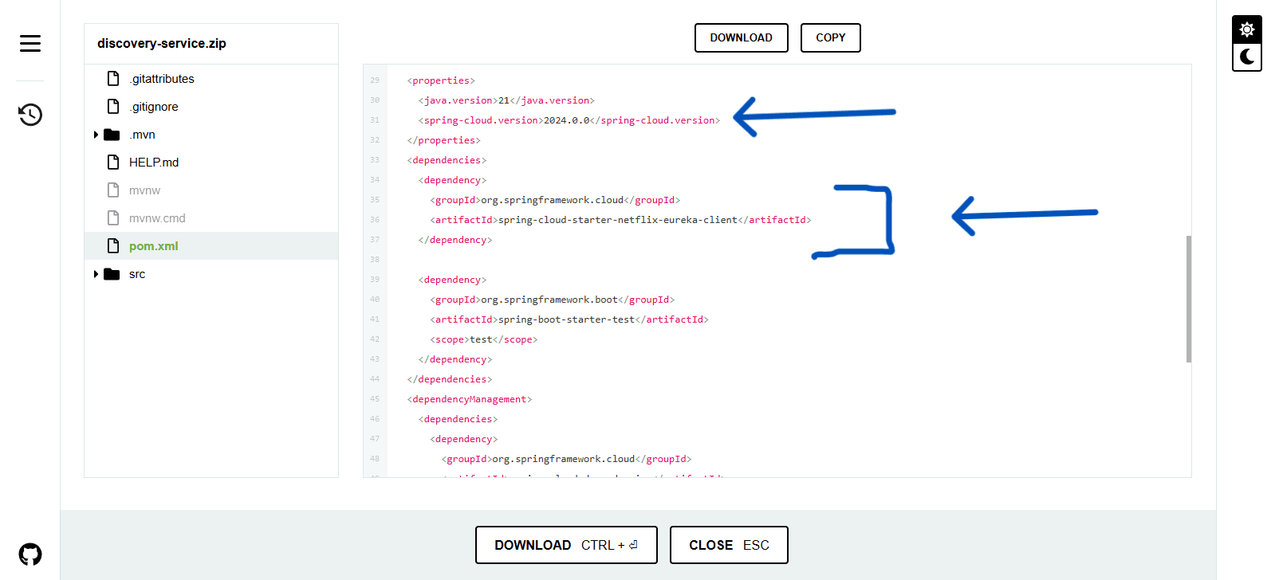Click the scope test code line
The image size is (1275, 580).
point(484,339)
